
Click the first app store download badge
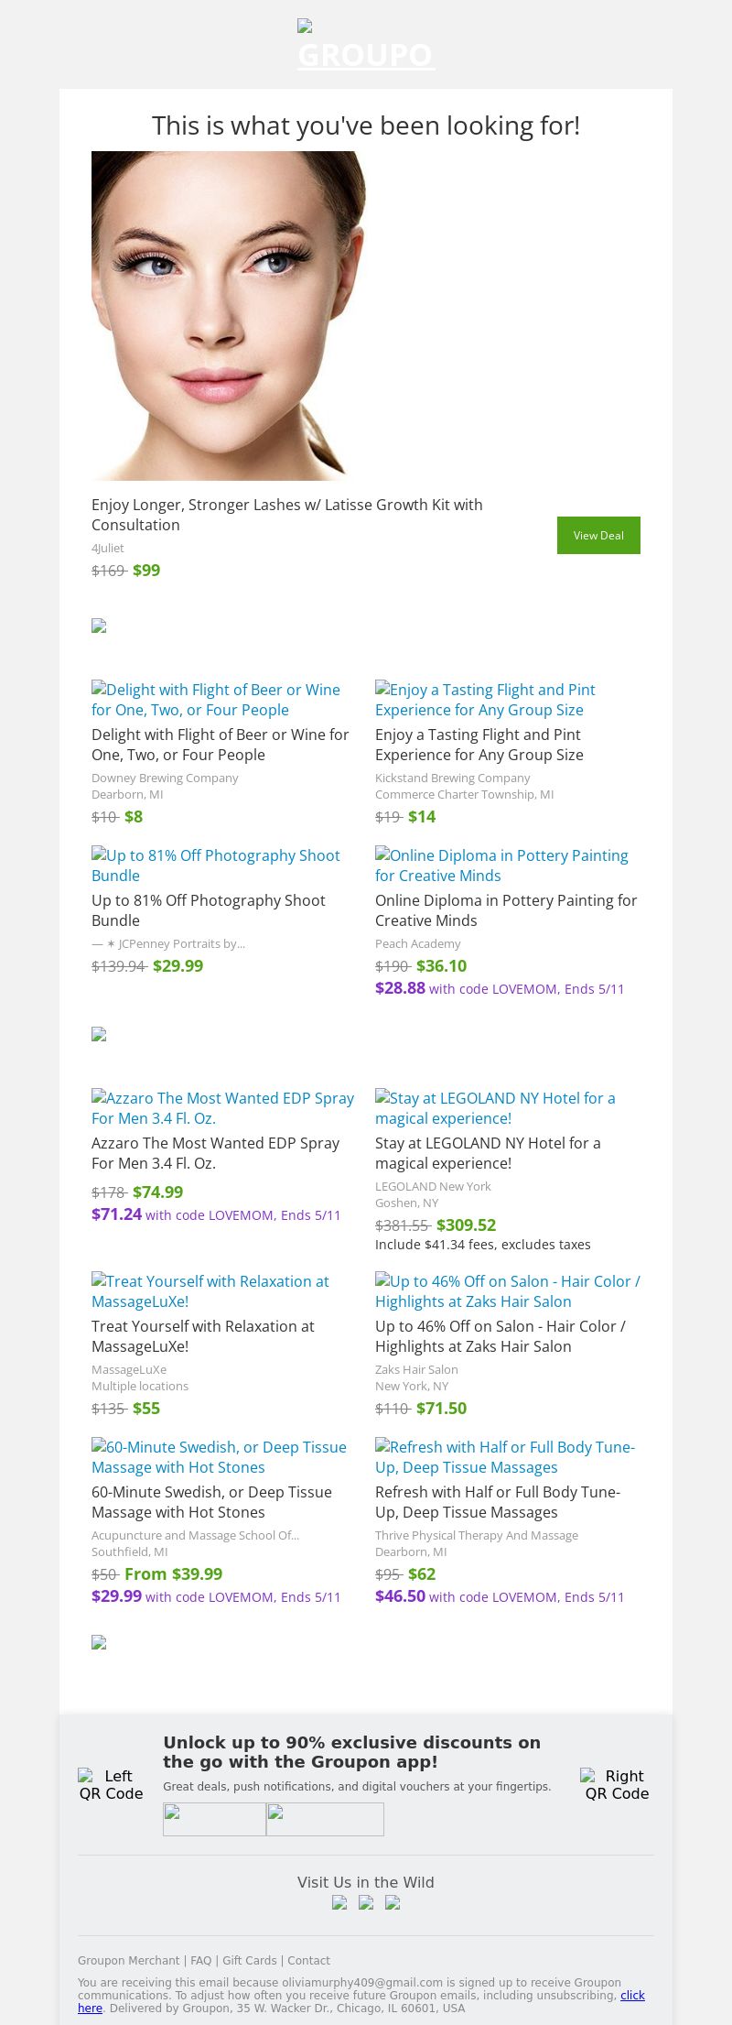point(214,1819)
